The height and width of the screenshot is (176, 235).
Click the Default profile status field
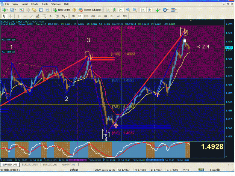tap(74, 170)
